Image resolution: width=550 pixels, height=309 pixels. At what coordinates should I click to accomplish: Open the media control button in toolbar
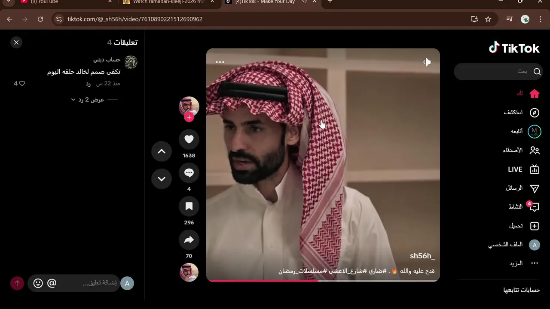click(x=510, y=19)
